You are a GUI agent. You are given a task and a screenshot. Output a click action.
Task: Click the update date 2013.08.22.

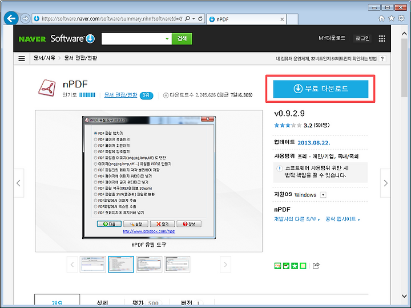314,143
